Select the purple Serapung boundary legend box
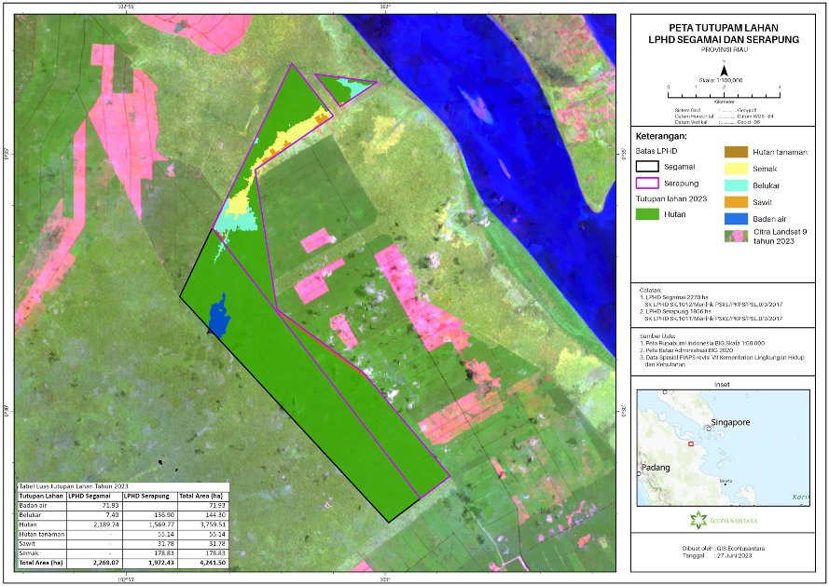The width and height of the screenshot is (829, 586). 646,184
